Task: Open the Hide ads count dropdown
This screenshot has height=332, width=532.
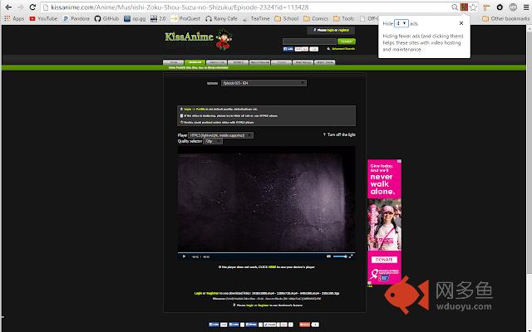Action: (401, 23)
